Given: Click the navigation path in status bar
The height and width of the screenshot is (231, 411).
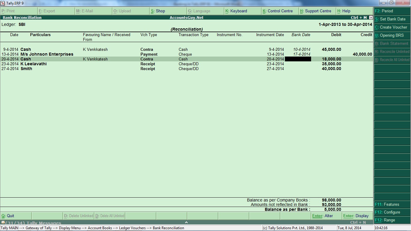Looking at the screenshot, I should click(x=92, y=228).
